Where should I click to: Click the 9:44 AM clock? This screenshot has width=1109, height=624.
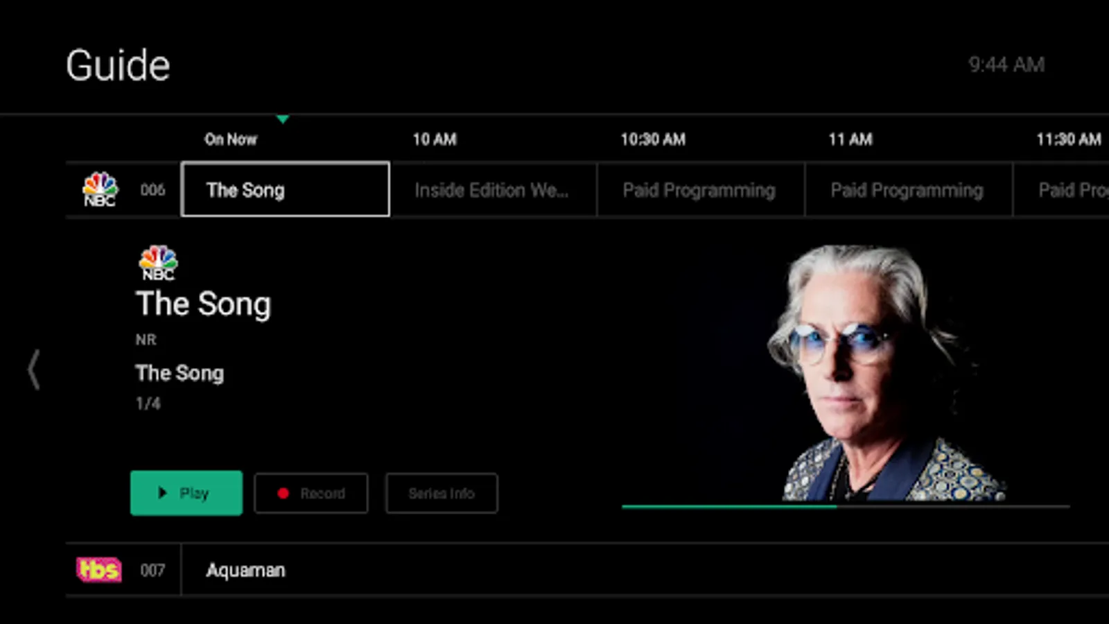(1006, 64)
